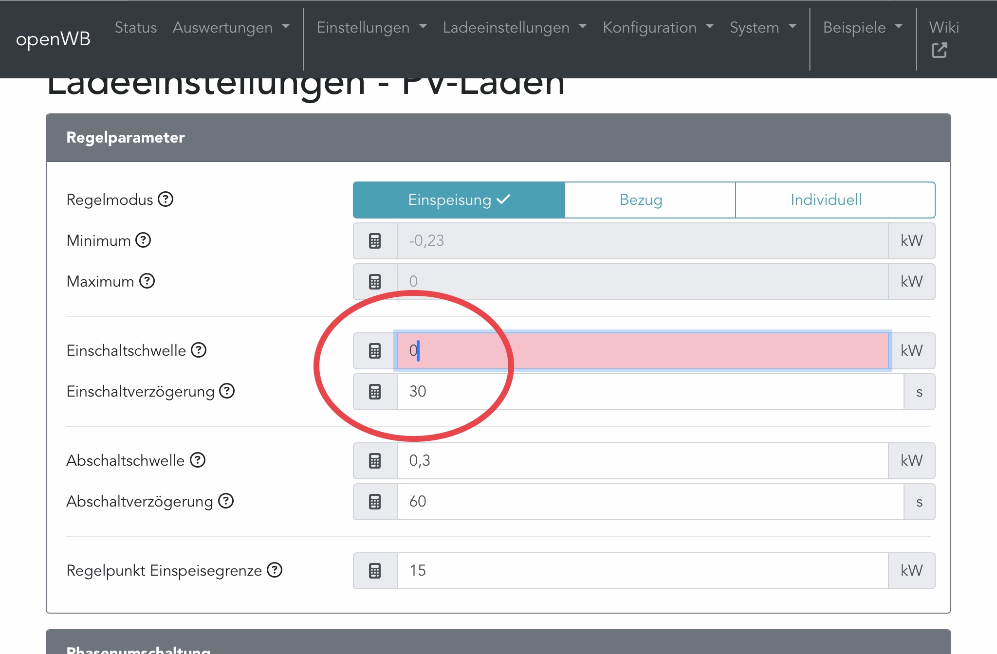Click the Einschaltverzögerung seconds input field

650,392
